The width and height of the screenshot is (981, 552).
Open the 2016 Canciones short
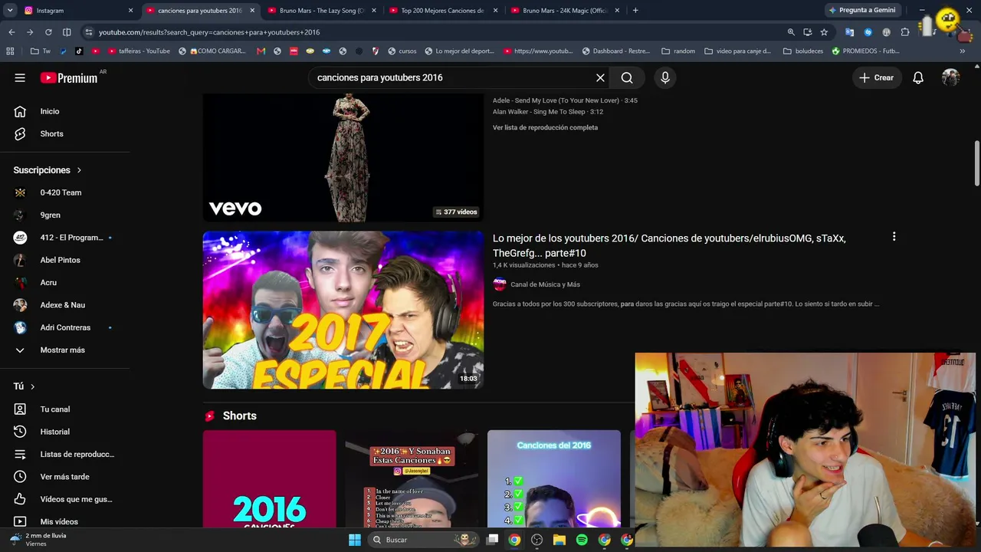tap(269, 478)
